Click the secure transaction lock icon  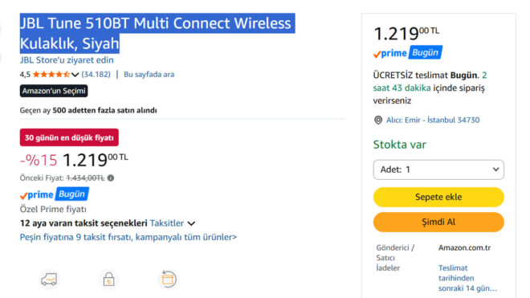[108, 279]
